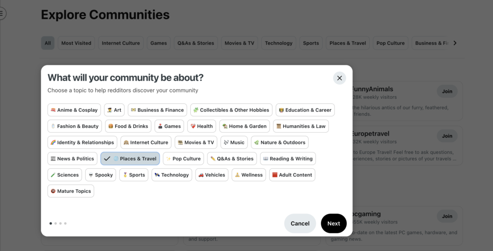Open Pop Culture tab in category bar
The width and height of the screenshot is (493, 251).
pyautogui.click(x=390, y=43)
